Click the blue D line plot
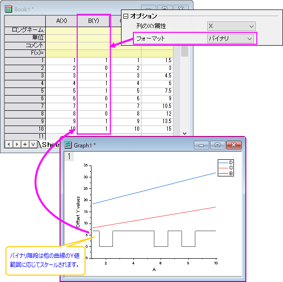 coord(154,188)
